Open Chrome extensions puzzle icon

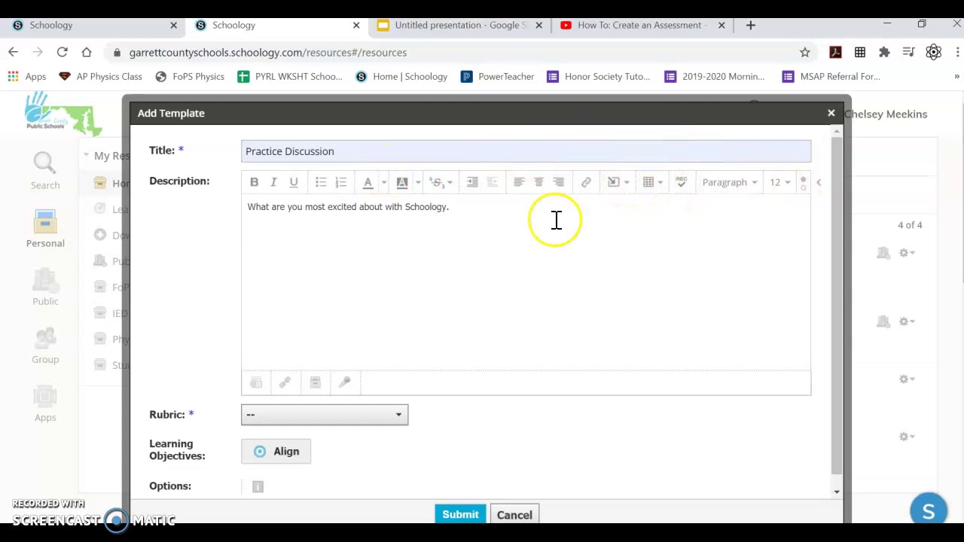(884, 52)
